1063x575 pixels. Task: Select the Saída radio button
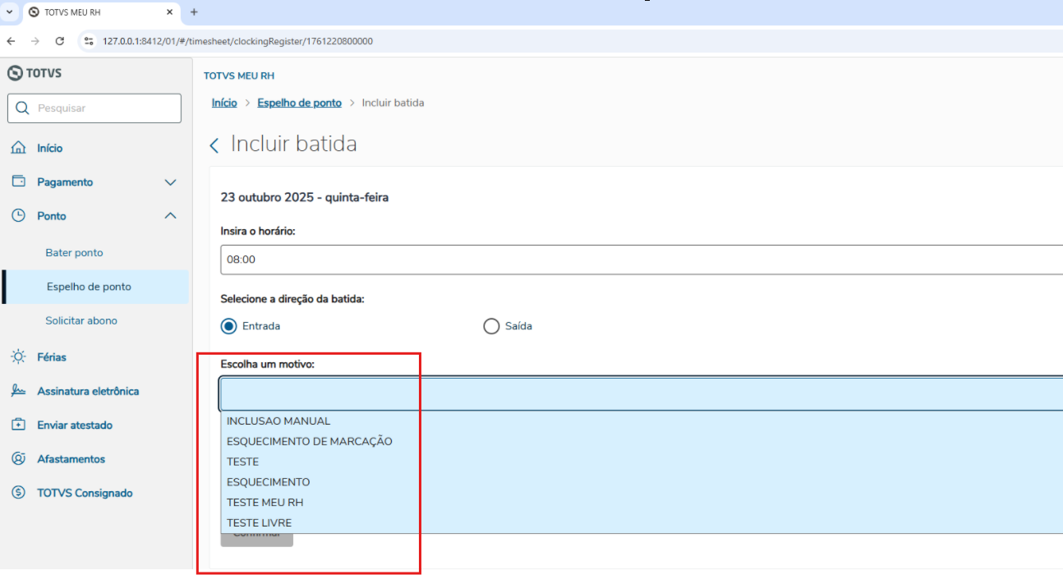point(491,326)
